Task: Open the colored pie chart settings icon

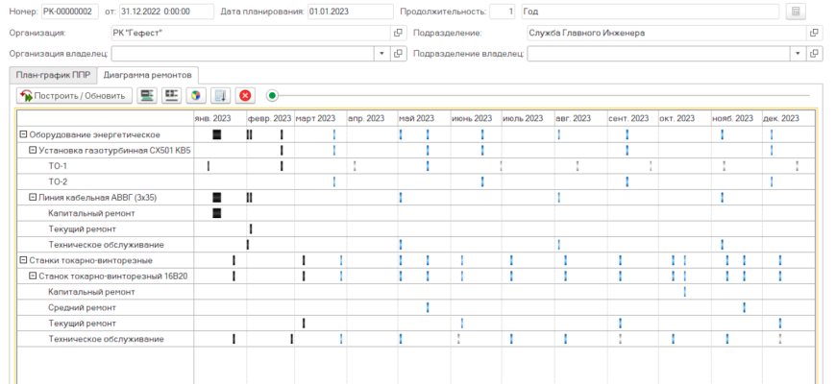Action: tap(195, 96)
